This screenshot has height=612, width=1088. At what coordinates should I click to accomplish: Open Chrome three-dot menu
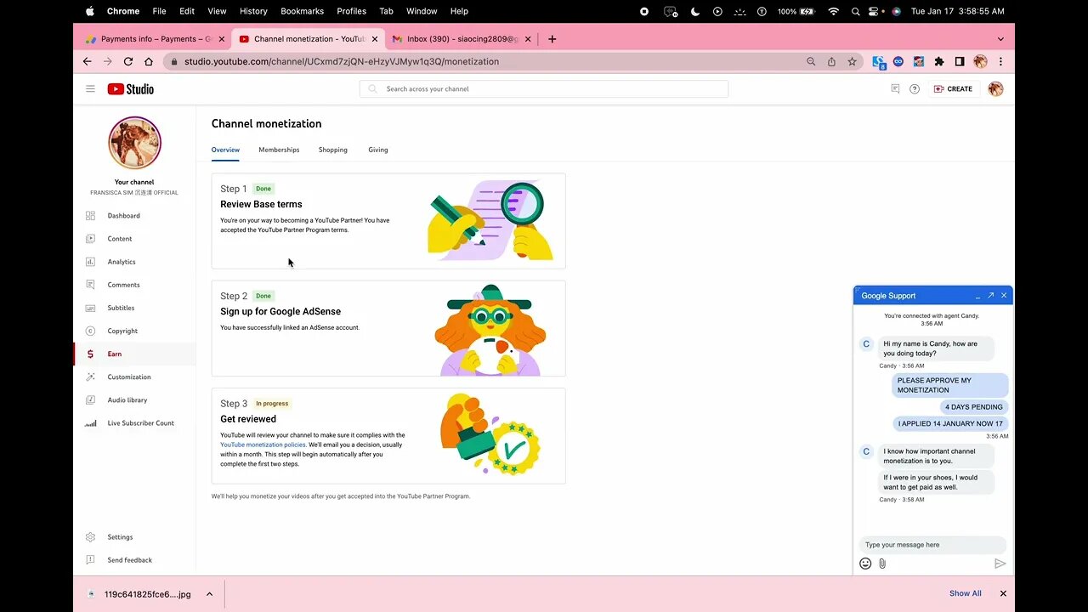tap(1000, 61)
